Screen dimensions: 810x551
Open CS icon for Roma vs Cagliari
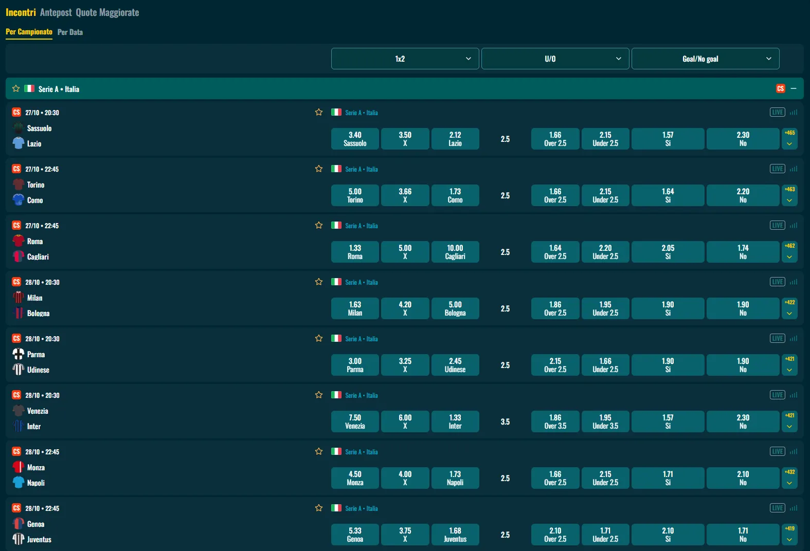click(x=16, y=225)
